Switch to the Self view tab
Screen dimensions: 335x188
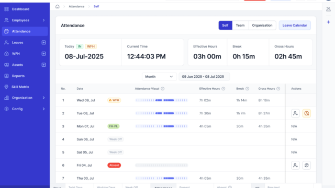tap(225, 26)
